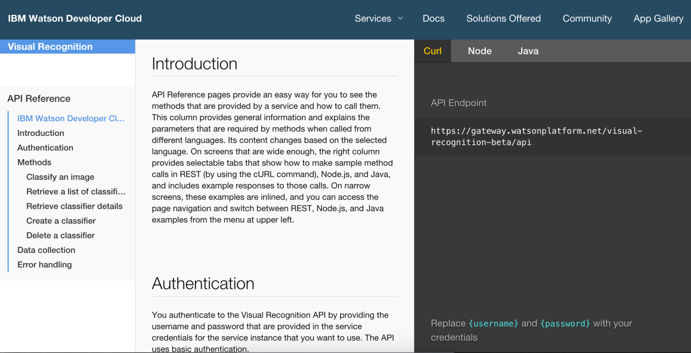Open Retrieve a list of classifi... entry
This screenshot has width=691, height=353.
(76, 191)
